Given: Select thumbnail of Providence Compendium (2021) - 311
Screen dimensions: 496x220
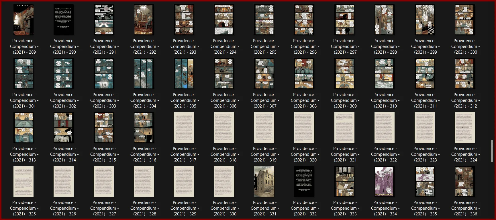Looking at the screenshot, I should [x=425, y=74].
